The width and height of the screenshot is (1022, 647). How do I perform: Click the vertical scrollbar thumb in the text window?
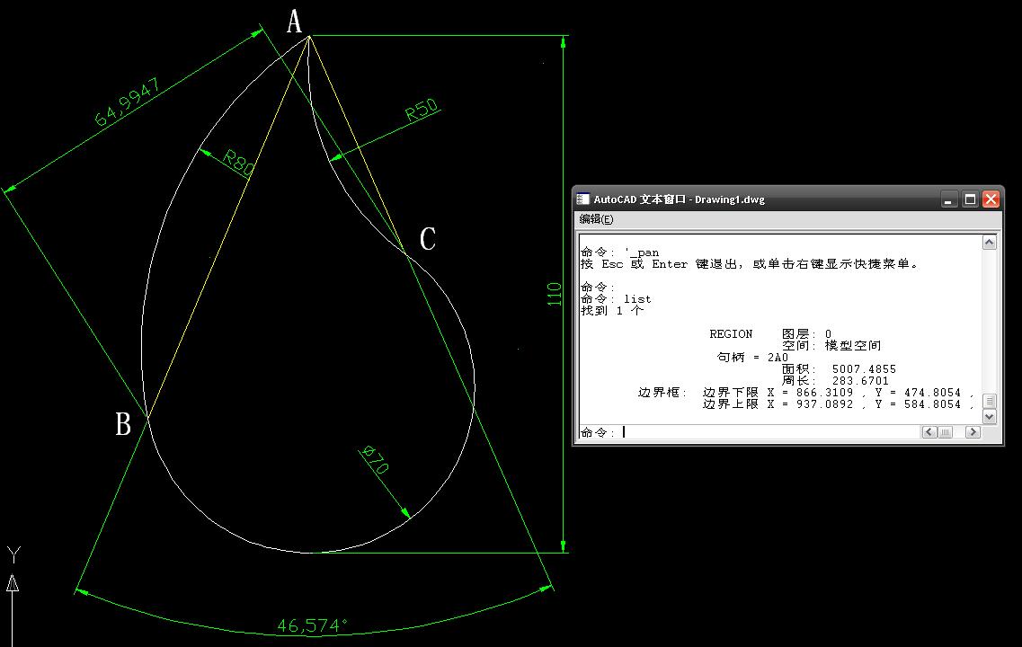(990, 401)
